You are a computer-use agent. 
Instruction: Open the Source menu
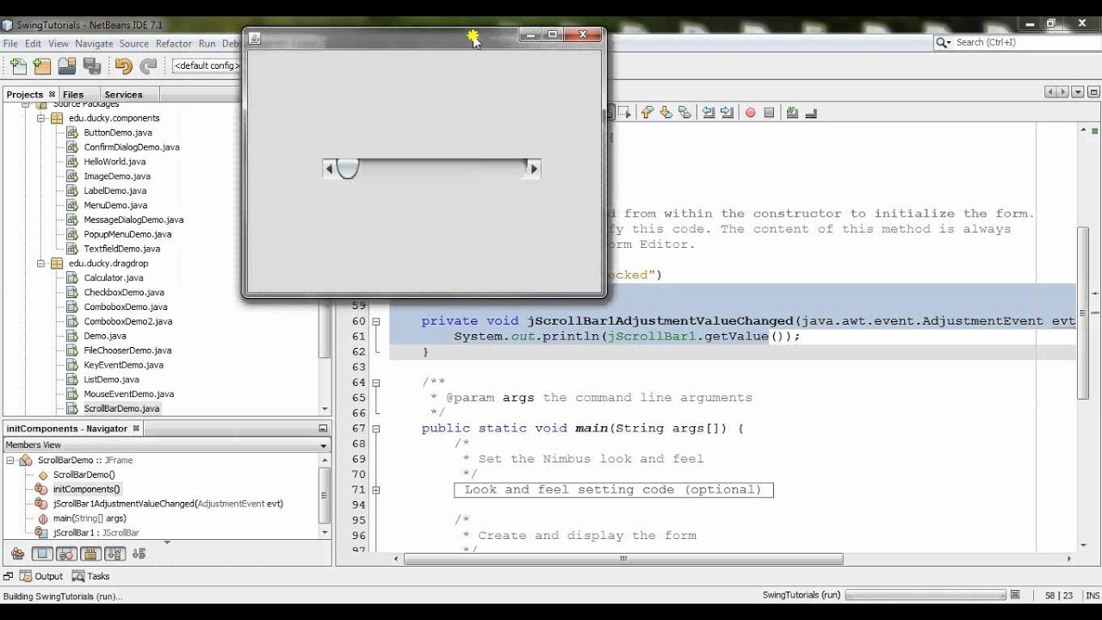coord(134,43)
